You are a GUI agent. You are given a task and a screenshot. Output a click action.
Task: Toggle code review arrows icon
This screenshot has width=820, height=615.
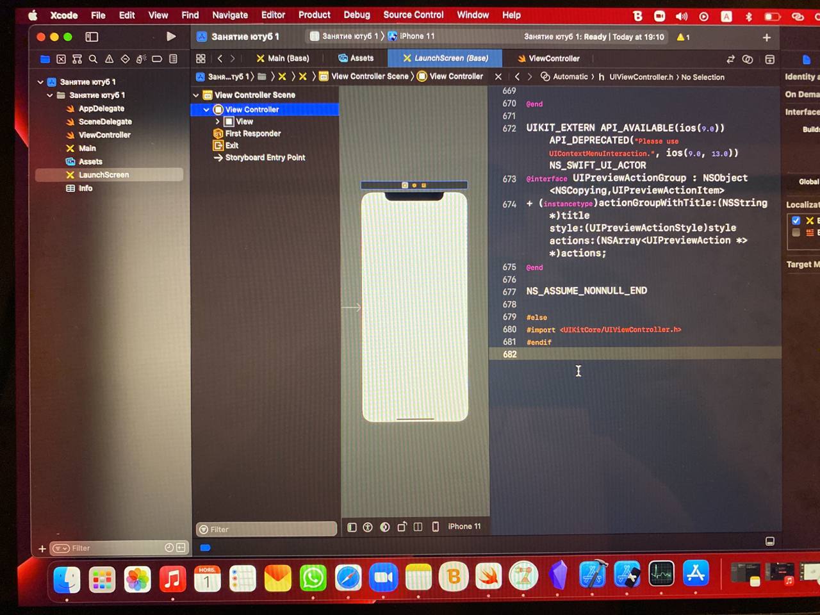(730, 59)
